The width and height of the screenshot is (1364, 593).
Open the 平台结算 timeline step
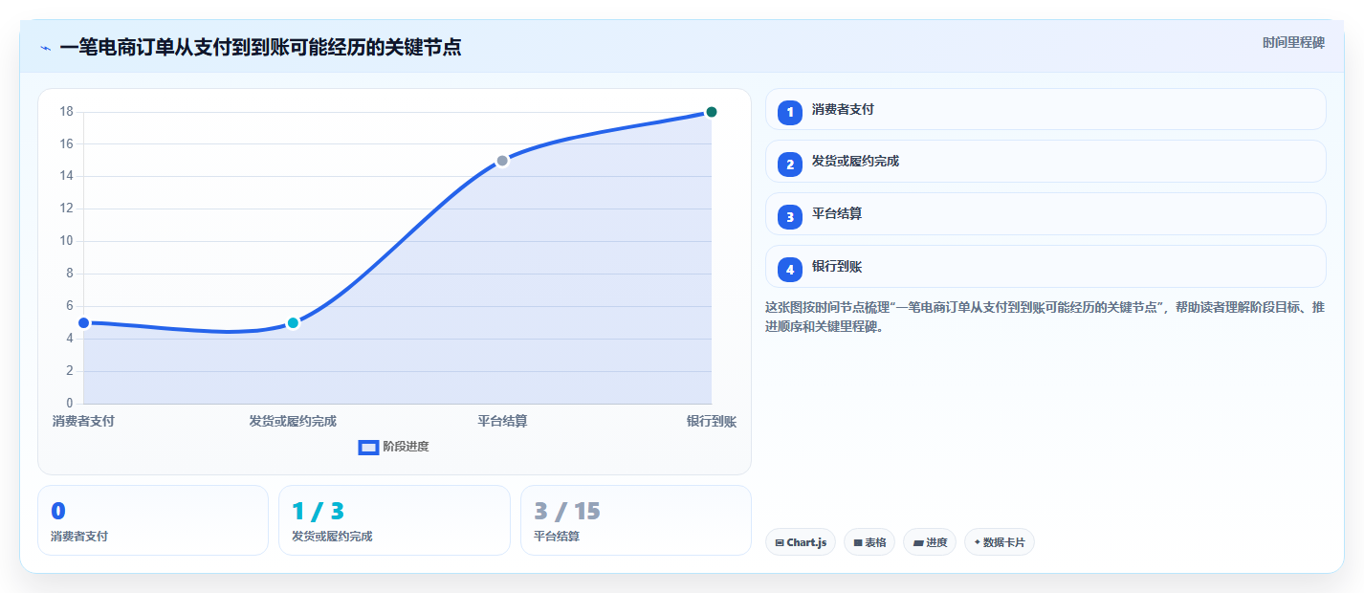pos(1045,213)
